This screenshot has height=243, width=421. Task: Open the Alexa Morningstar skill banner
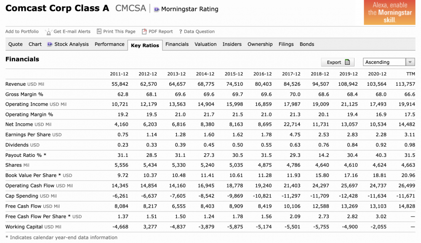pyautogui.click(x=389, y=13)
